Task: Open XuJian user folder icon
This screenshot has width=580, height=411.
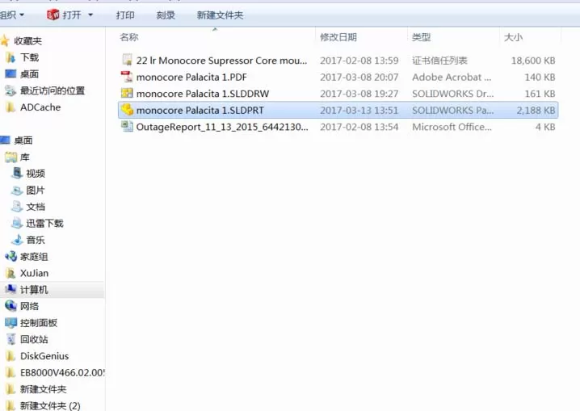Action: (11, 273)
